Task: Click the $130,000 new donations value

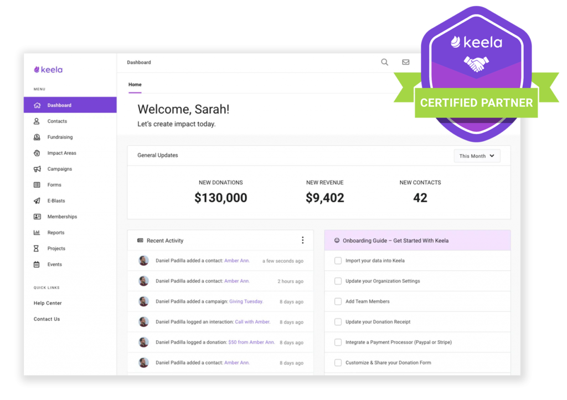Action: 220,198
